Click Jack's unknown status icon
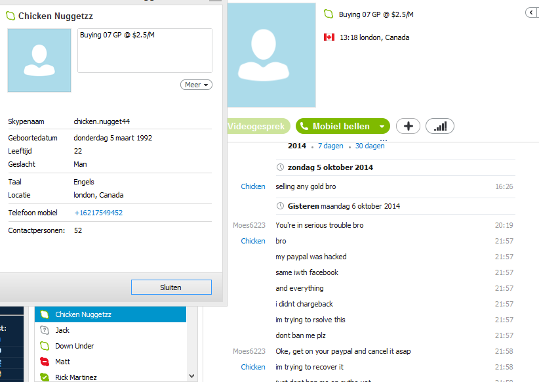Viewport: 539px width, 382px height. click(x=45, y=330)
